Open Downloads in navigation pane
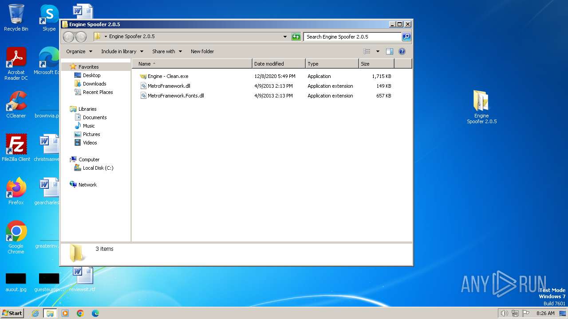 95,84
